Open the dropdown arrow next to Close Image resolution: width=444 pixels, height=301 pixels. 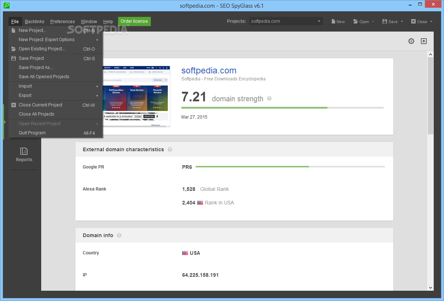tap(431, 21)
